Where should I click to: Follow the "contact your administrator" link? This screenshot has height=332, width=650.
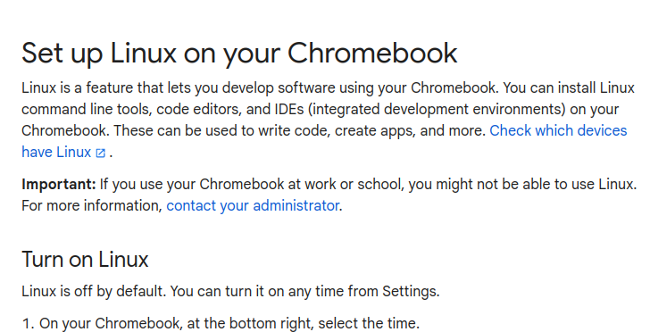click(x=253, y=205)
